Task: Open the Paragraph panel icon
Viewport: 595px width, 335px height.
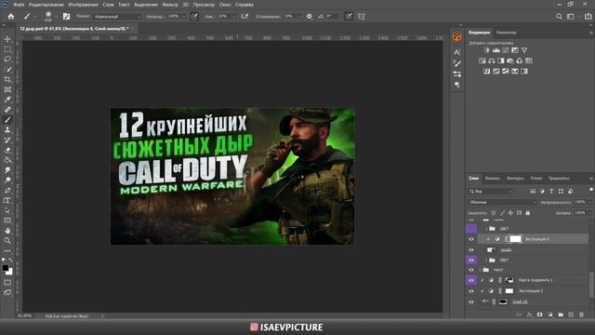Action: tap(457, 85)
